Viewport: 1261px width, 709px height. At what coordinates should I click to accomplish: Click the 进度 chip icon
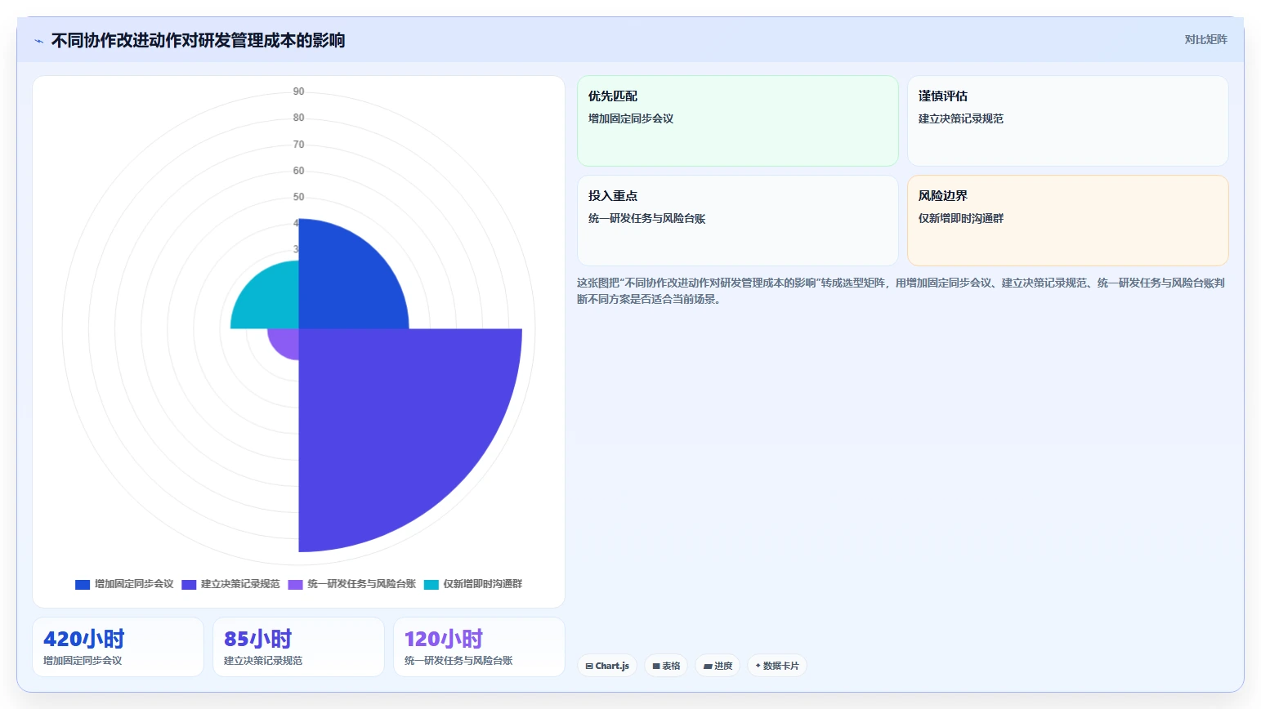[x=708, y=667]
